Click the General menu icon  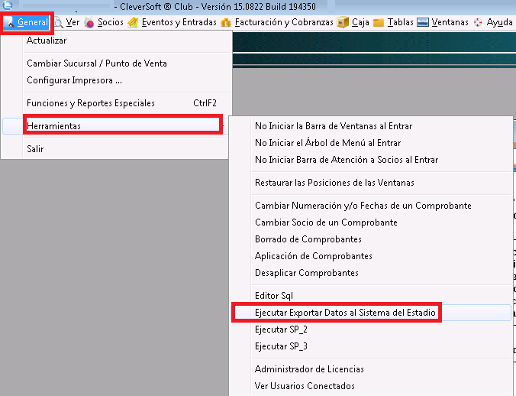(10, 23)
